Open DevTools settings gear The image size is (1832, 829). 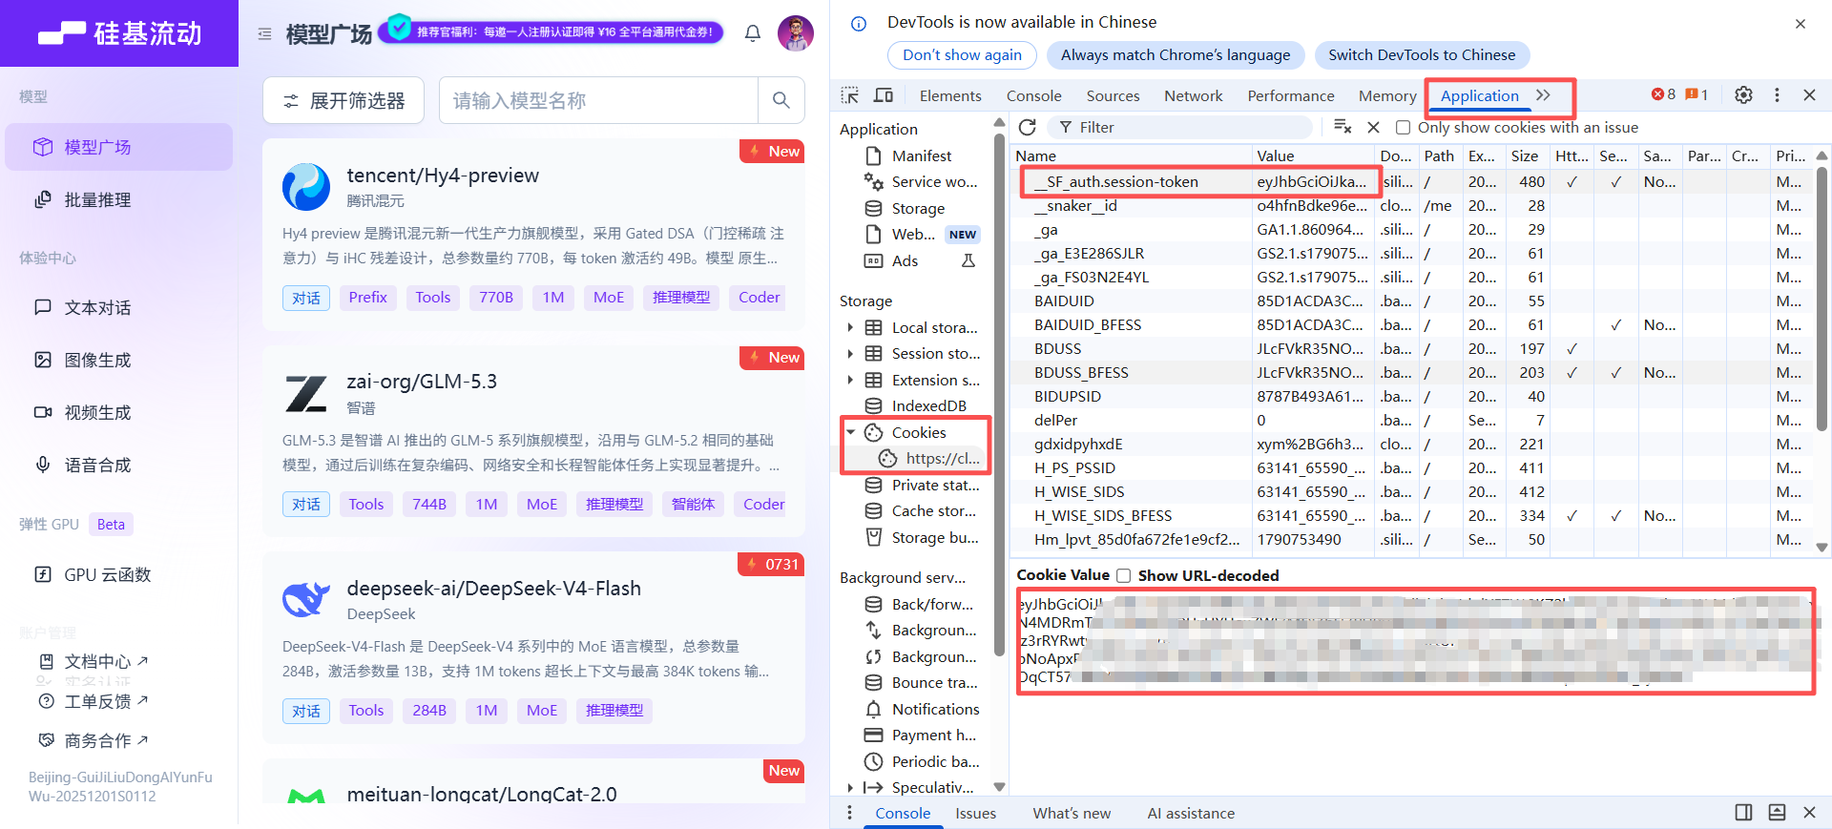tap(1743, 95)
